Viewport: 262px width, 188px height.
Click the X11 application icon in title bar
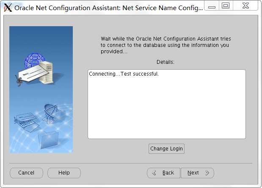point(8,8)
